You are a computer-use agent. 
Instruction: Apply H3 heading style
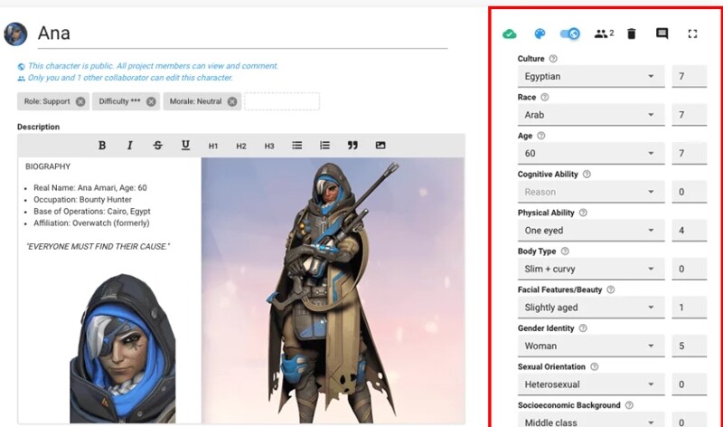point(269,146)
